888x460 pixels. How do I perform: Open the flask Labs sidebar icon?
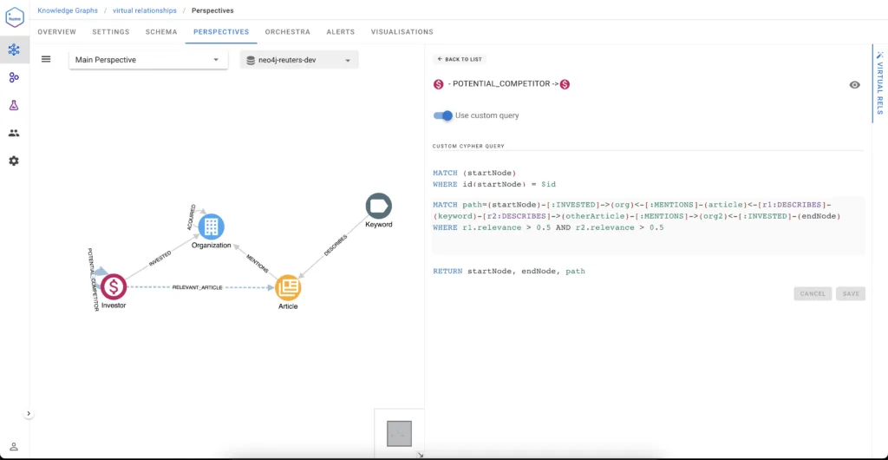(14, 105)
